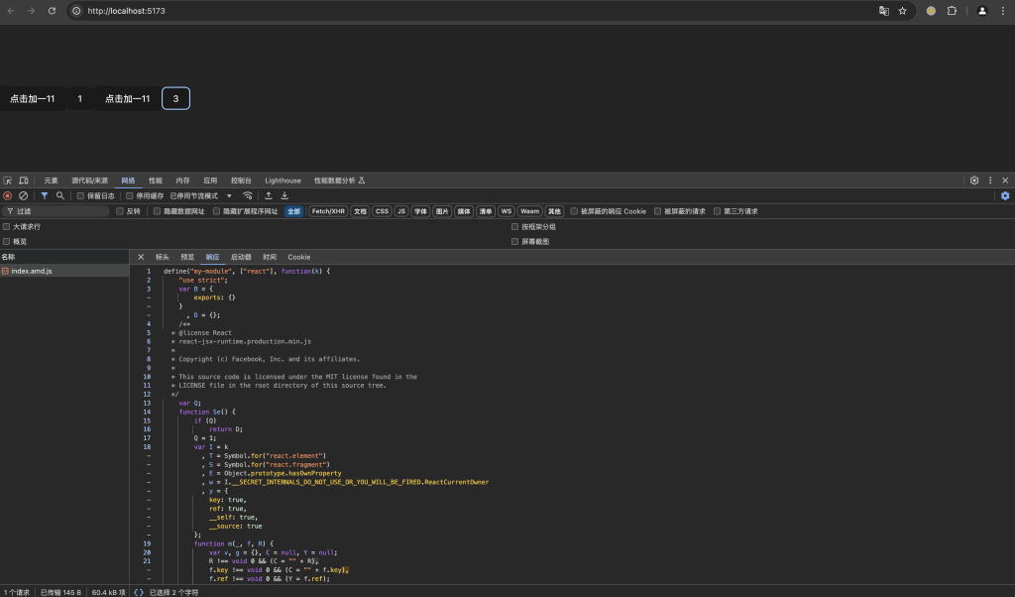The height and width of the screenshot is (597, 1015).
Task: Toggle the device toolbar icon
Action: 24,180
